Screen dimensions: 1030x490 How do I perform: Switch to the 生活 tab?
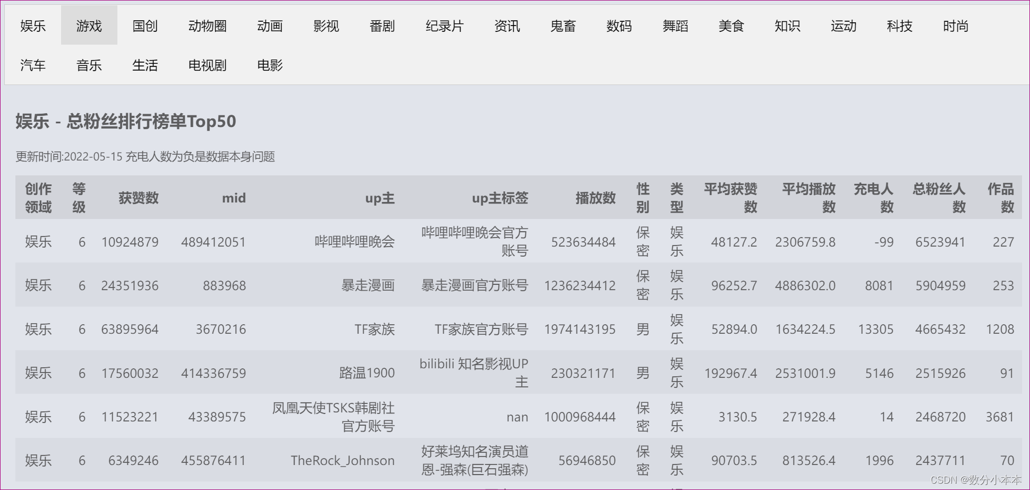click(x=145, y=65)
